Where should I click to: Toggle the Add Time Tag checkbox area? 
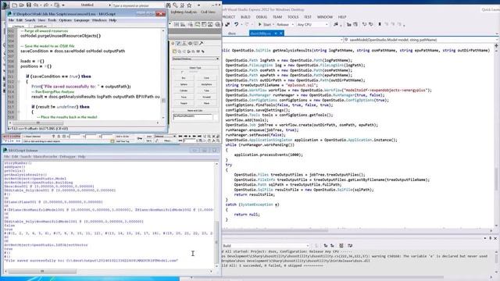pos(122,140)
